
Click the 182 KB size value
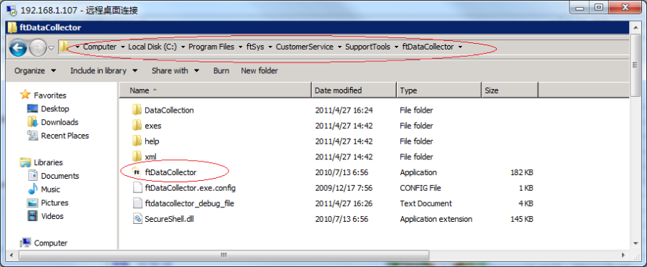click(522, 173)
